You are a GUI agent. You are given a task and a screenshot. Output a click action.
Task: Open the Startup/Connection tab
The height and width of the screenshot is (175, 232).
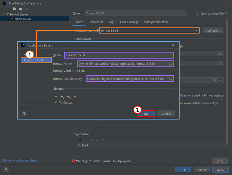click(156, 22)
